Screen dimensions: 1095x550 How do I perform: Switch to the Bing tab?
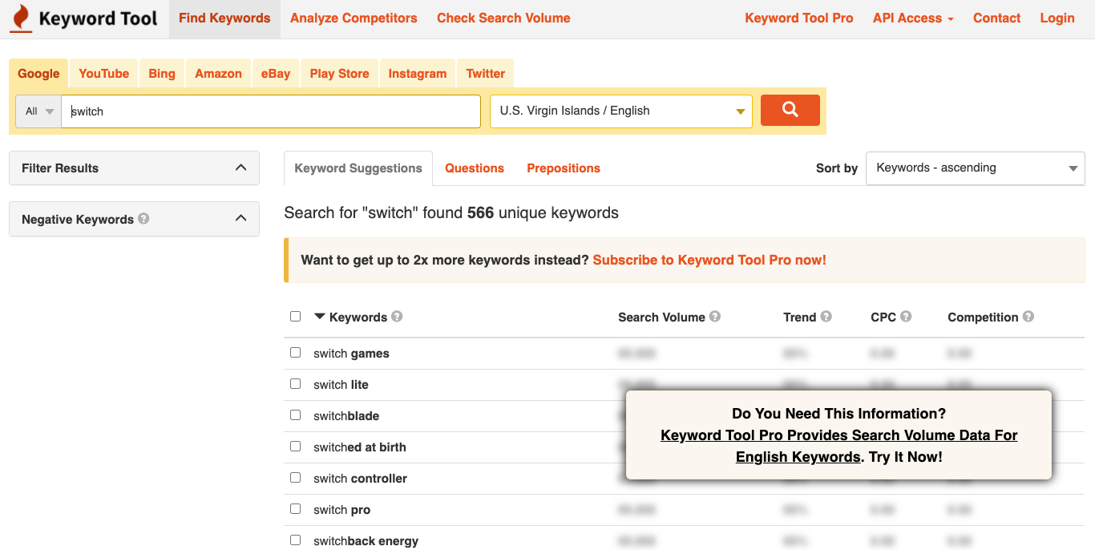point(162,73)
